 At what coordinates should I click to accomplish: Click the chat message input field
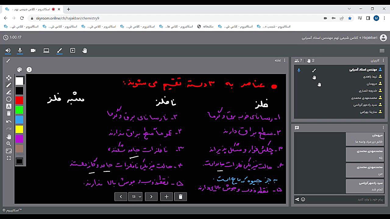pos(345,199)
